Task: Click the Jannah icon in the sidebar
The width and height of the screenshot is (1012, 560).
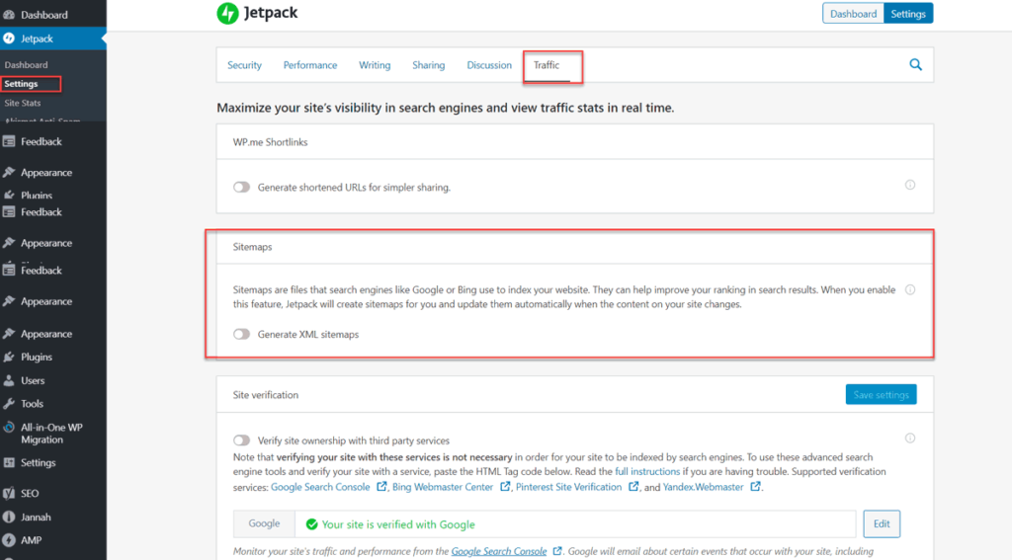Action: pos(9,517)
